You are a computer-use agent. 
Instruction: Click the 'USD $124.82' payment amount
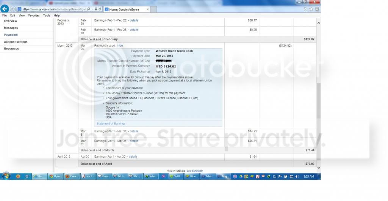click(166, 66)
